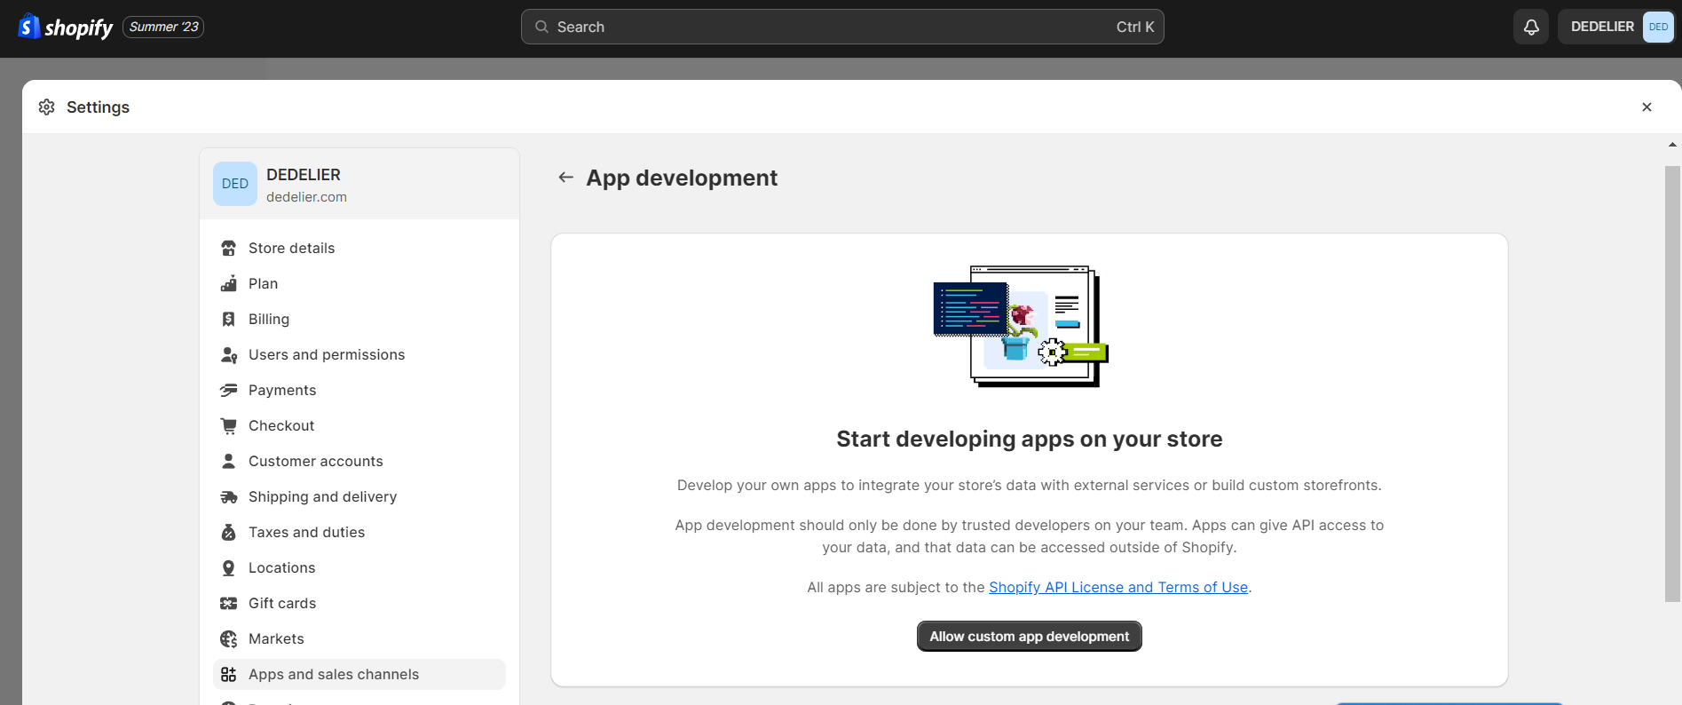
Task: Open Plan settings
Action: 359,283
